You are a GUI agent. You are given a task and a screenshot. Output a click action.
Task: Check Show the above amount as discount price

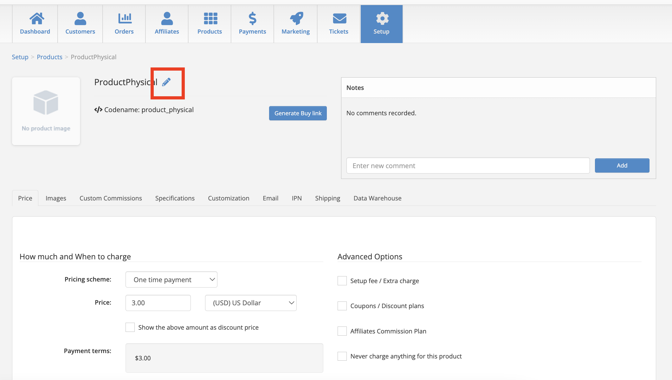130,327
